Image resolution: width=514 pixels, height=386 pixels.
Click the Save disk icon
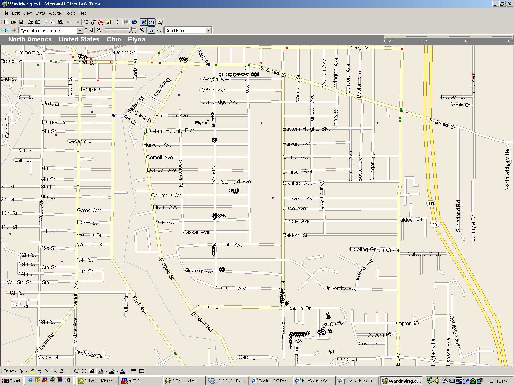coord(21,22)
